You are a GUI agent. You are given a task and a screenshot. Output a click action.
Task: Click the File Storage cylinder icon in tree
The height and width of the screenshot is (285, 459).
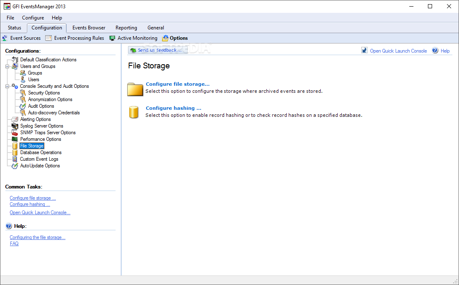coord(15,146)
